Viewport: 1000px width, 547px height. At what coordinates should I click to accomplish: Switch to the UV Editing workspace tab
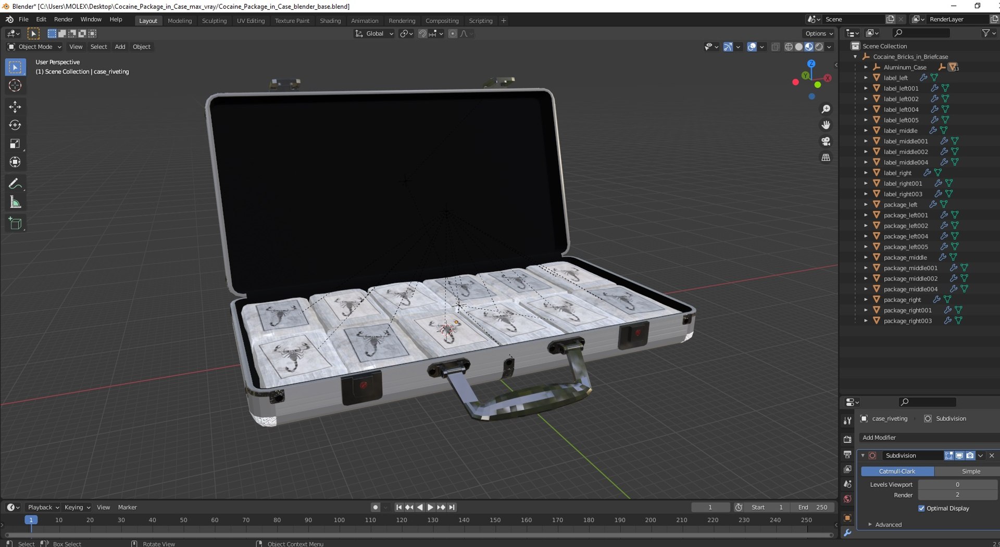pos(251,21)
